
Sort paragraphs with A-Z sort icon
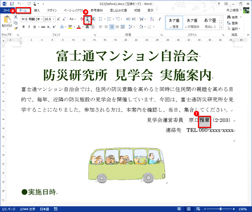click(152, 19)
